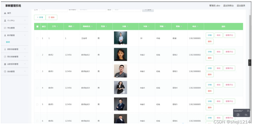Screen dimensions: 255x127
Task: Open 查看评论 for teacher row 2
Action: pos(229,52)
